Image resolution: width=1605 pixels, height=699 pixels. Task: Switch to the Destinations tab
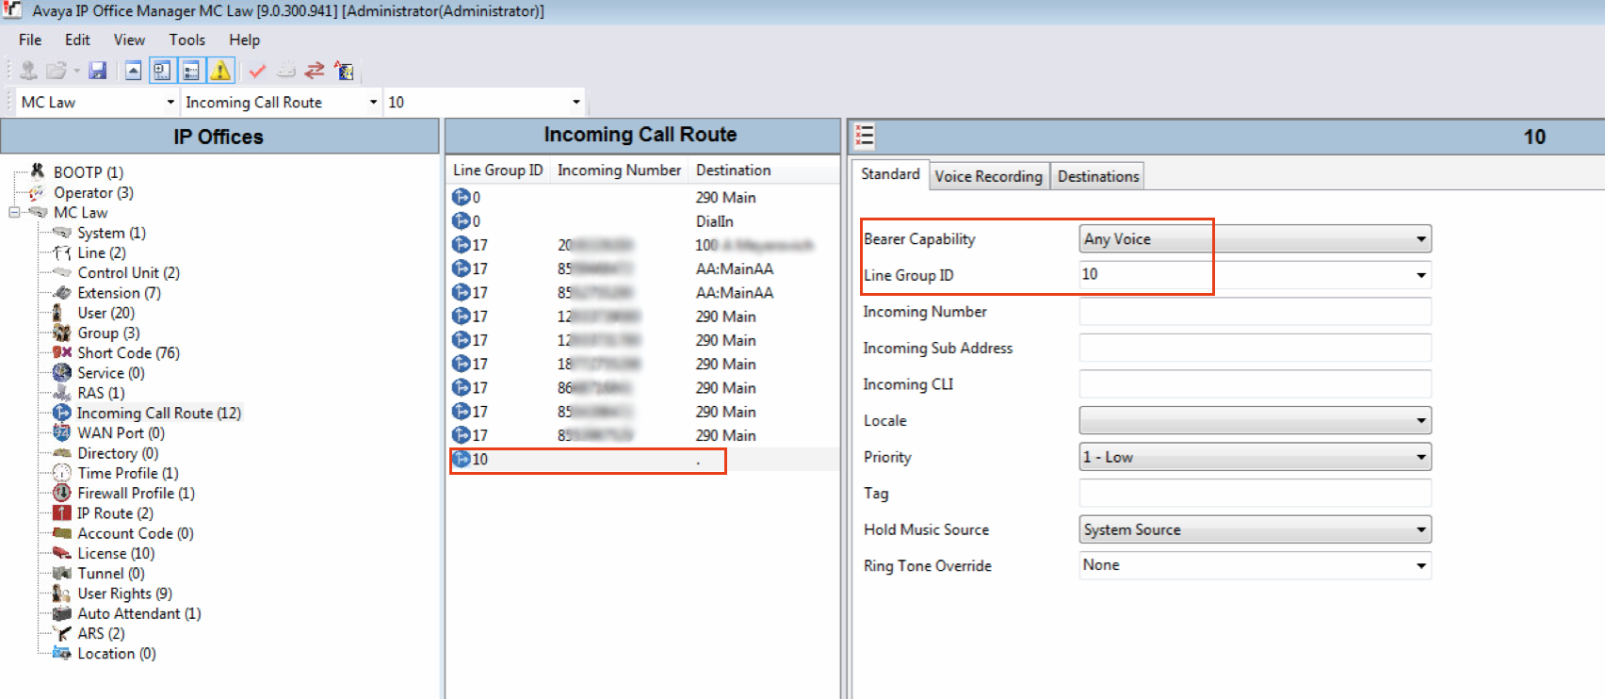coord(1098,176)
